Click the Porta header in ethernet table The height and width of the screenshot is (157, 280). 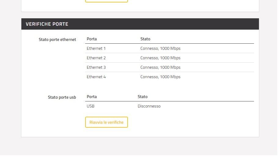coord(92,39)
